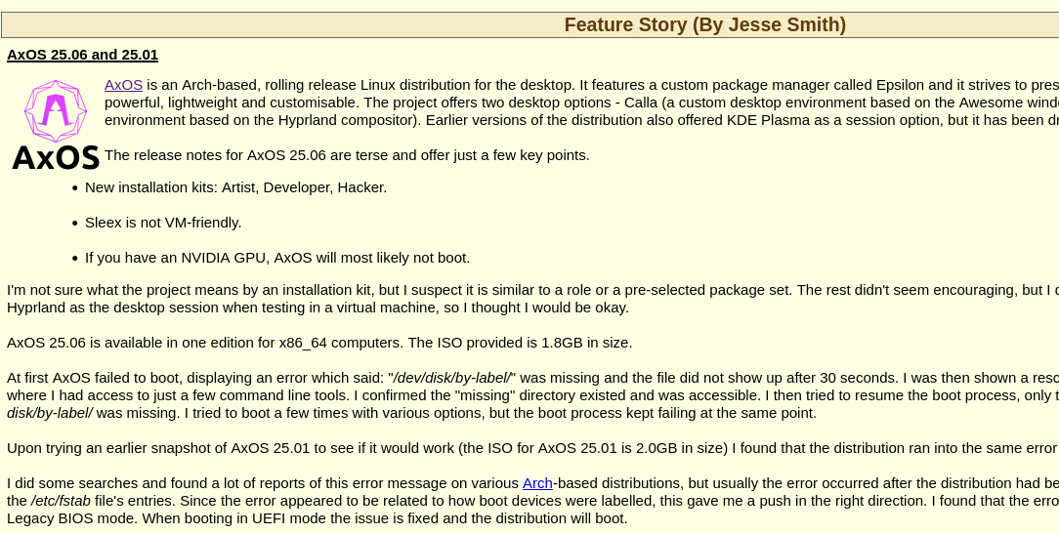Image resolution: width=1059 pixels, height=534 pixels.
Task: Click the 'Sleex is not VM-friendly' bullet
Action: 163,223
